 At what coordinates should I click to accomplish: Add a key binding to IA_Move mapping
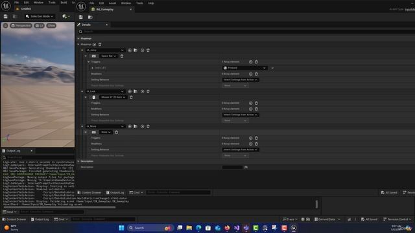tap(142, 126)
